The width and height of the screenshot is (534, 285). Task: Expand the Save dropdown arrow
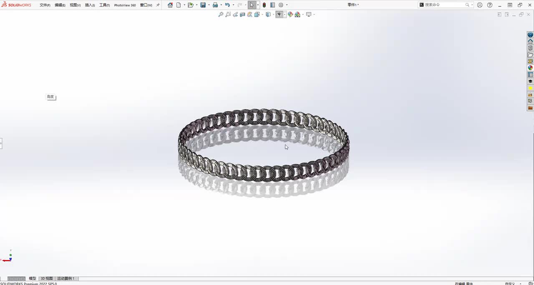click(x=209, y=5)
